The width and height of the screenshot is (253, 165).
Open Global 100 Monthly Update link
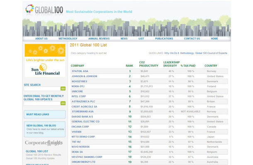[40, 158]
